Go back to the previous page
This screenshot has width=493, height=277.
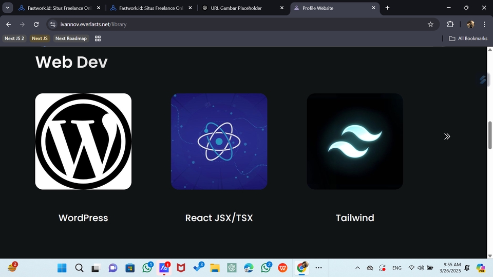(9, 24)
